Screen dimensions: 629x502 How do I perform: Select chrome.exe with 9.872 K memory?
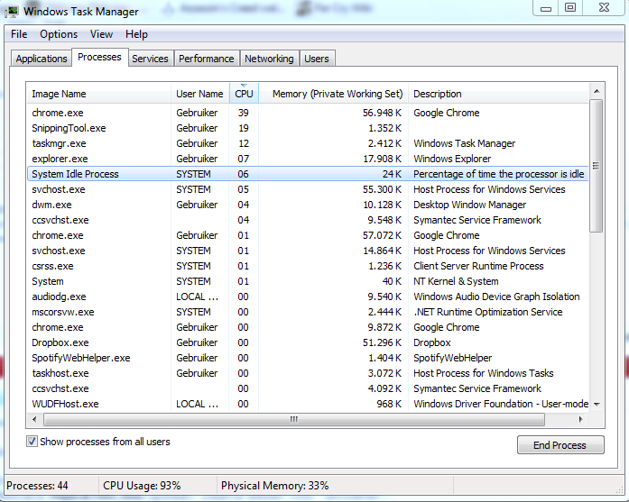pos(308,327)
